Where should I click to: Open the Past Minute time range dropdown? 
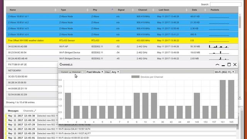95,72
